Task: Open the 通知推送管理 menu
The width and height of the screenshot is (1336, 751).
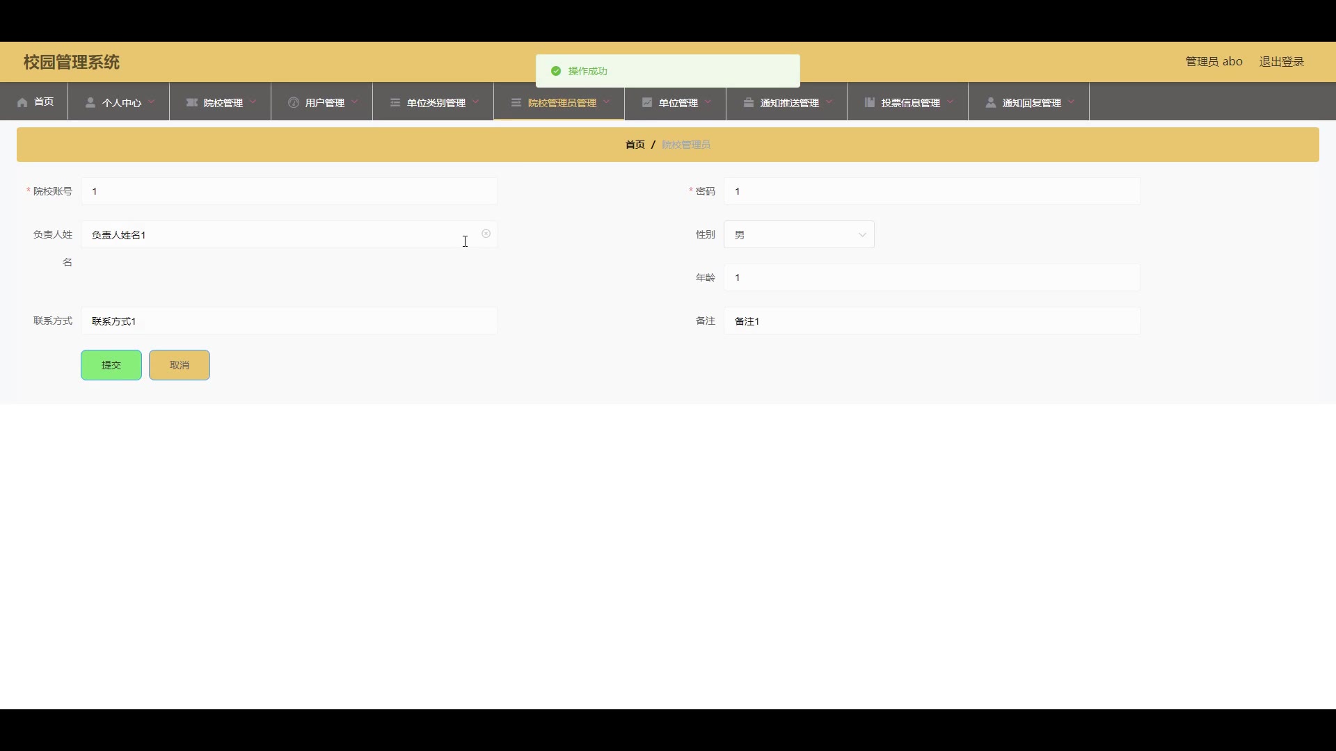Action: pyautogui.click(x=789, y=102)
